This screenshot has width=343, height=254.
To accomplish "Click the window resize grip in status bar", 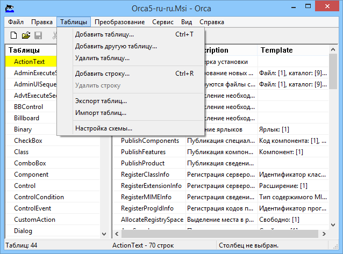I will 335,246.
